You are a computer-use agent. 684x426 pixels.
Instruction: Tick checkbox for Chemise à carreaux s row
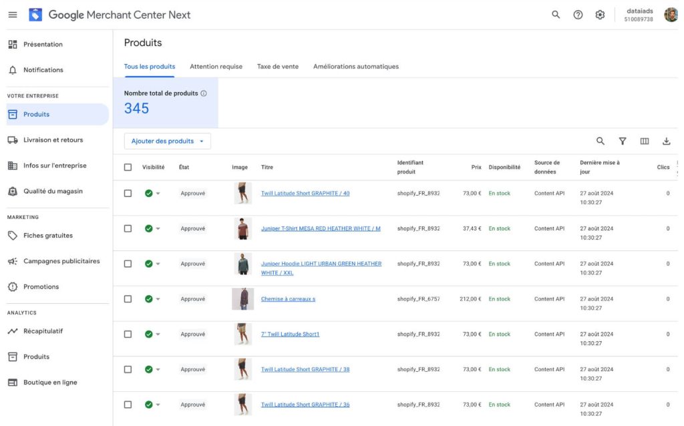tap(128, 299)
